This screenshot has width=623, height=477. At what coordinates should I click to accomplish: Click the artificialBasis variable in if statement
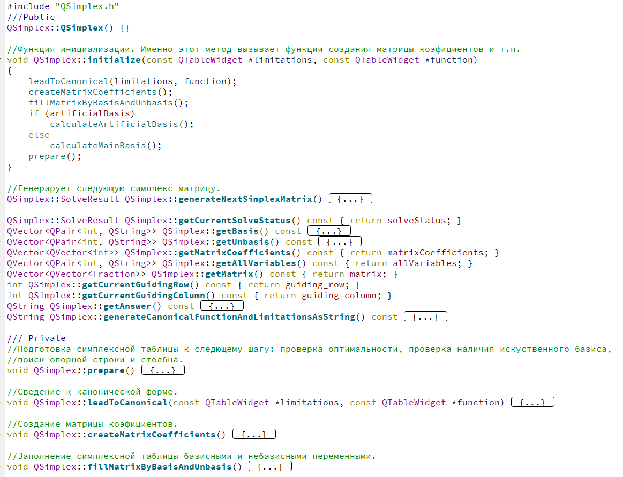point(90,113)
